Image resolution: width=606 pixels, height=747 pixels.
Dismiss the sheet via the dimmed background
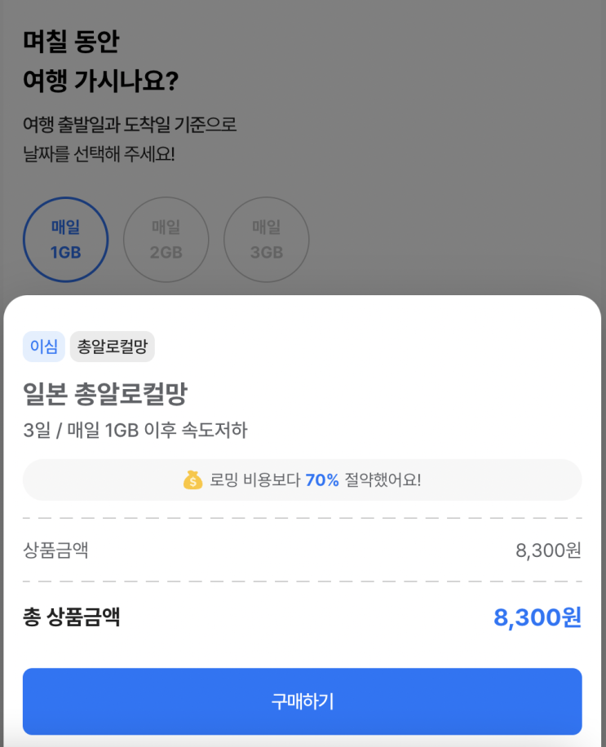pos(429,143)
